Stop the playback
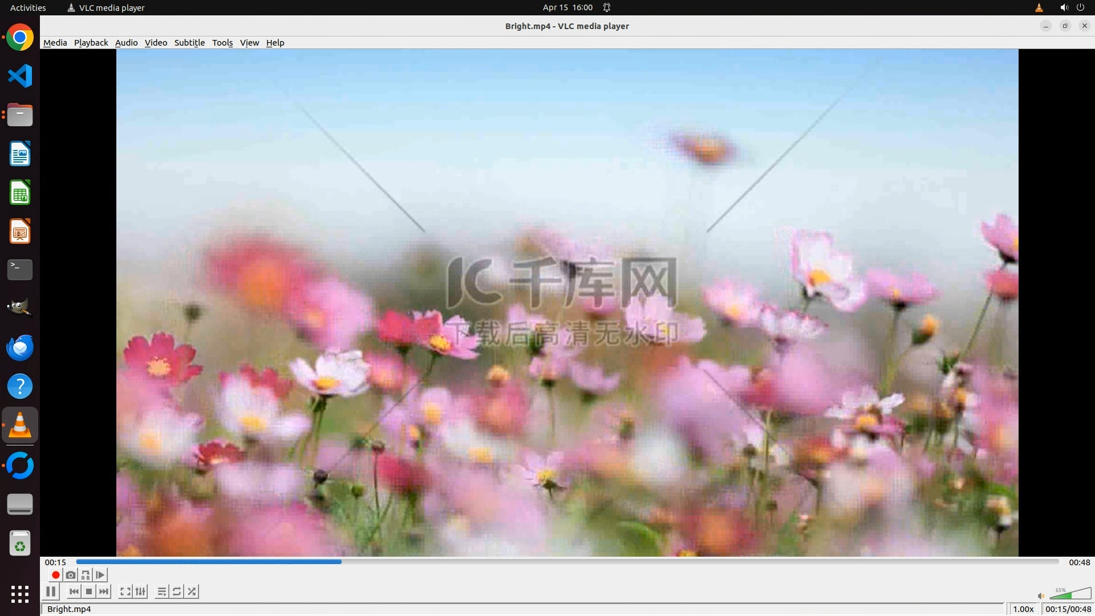 tap(89, 591)
